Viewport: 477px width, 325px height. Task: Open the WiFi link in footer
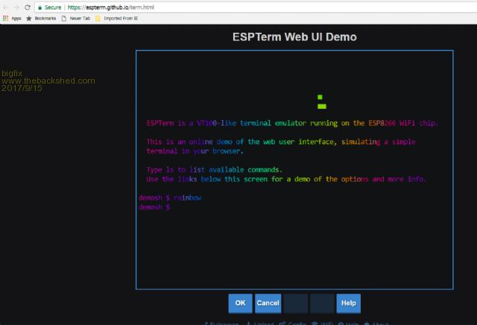[325, 324]
